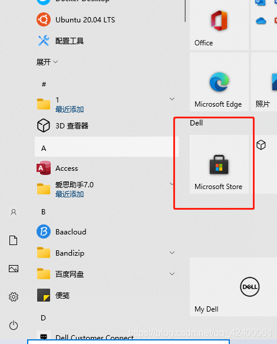Click 最近添加 label under 爱思助手7.0

pos(70,194)
